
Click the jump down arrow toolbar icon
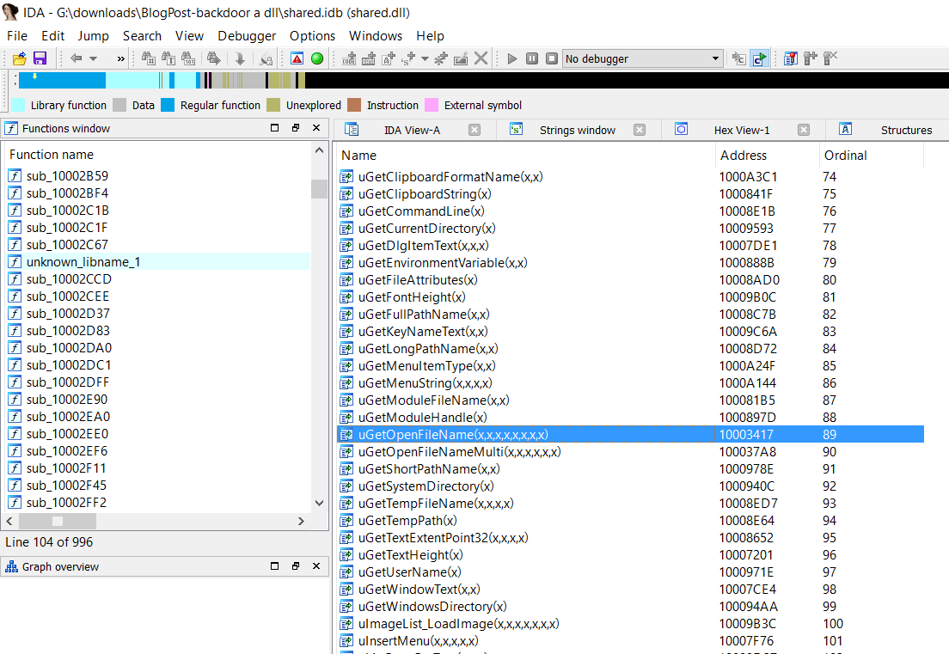point(240,58)
